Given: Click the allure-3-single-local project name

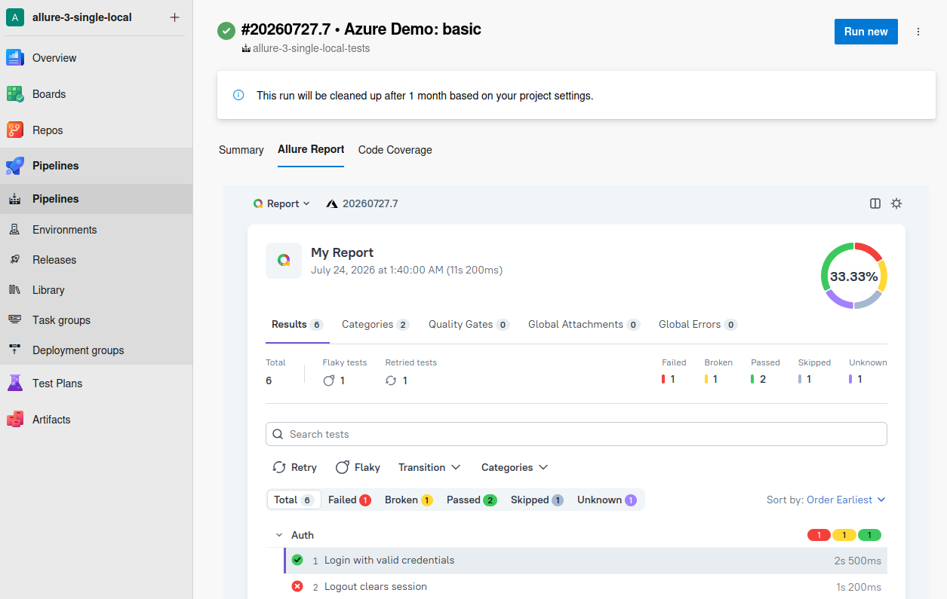Looking at the screenshot, I should (x=82, y=17).
